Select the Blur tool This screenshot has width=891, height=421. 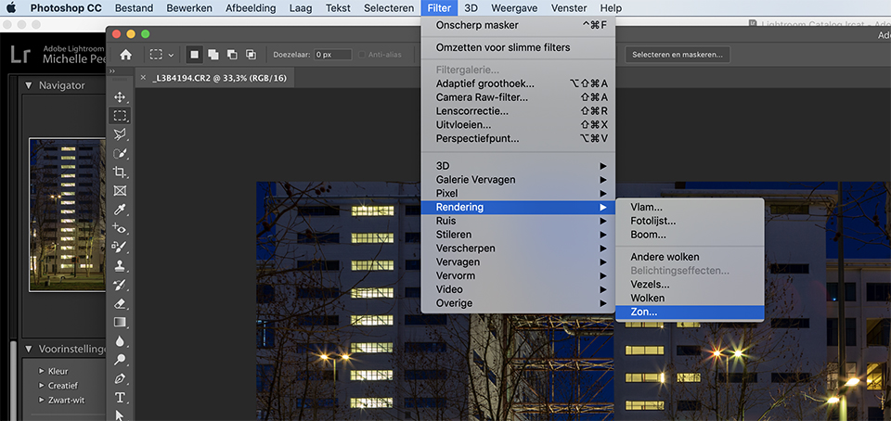(x=120, y=340)
